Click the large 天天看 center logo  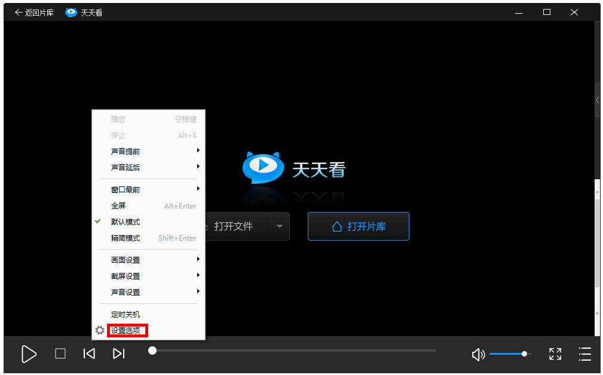point(294,168)
